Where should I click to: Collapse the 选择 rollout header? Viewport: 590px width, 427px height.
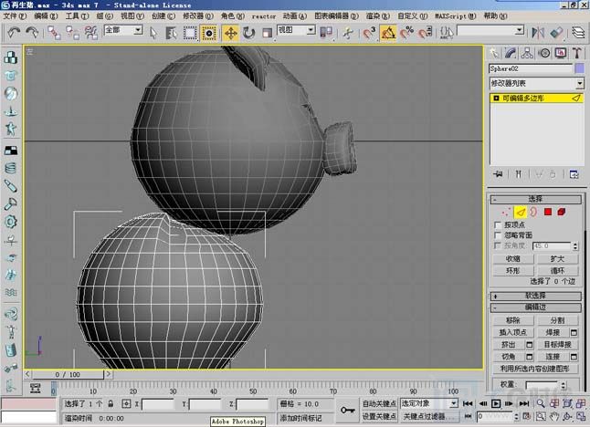pyautogui.click(x=536, y=199)
